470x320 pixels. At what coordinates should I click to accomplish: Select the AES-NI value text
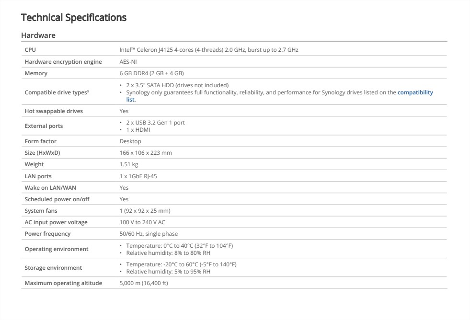(128, 62)
